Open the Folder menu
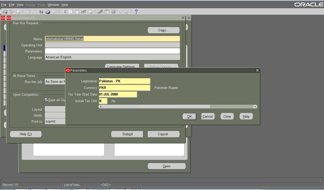This screenshot has width=324, height=190. [30, 5]
